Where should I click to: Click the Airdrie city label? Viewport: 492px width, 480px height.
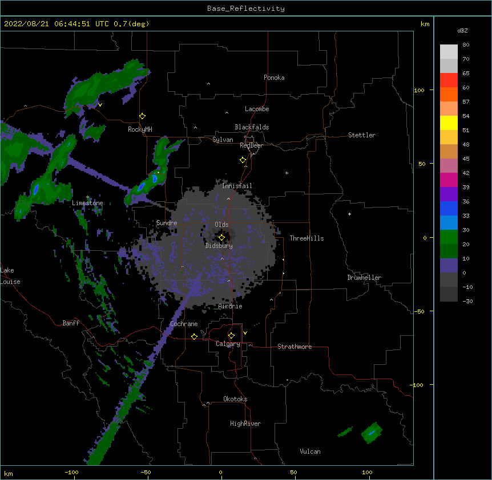(x=230, y=306)
